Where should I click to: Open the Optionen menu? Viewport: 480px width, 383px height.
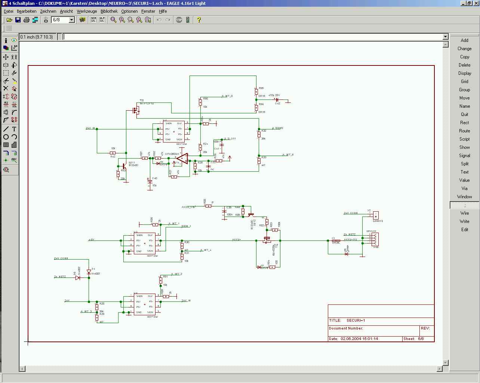coord(129,11)
